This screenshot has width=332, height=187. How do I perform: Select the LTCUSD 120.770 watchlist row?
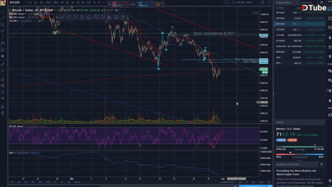pyautogui.click(x=300, y=30)
